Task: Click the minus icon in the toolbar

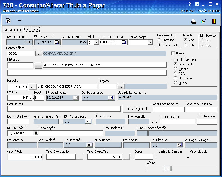Action: (x=20, y=21)
